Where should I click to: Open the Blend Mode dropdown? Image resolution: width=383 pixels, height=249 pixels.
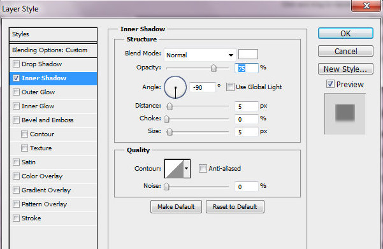(x=200, y=55)
